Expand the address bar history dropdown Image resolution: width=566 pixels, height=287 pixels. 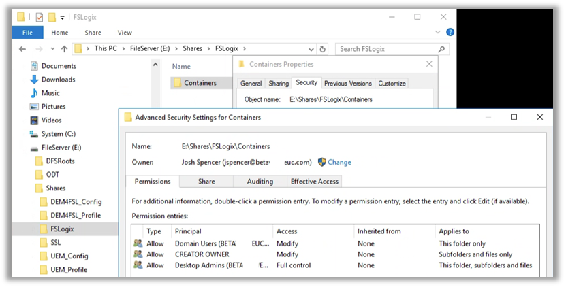[x=311, y=49]
